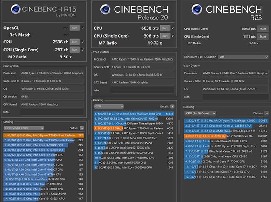The height and width of the screenshot is (202, 271).
Task: Select Xeon X5650 row in R23
Action: coord(226,157)
